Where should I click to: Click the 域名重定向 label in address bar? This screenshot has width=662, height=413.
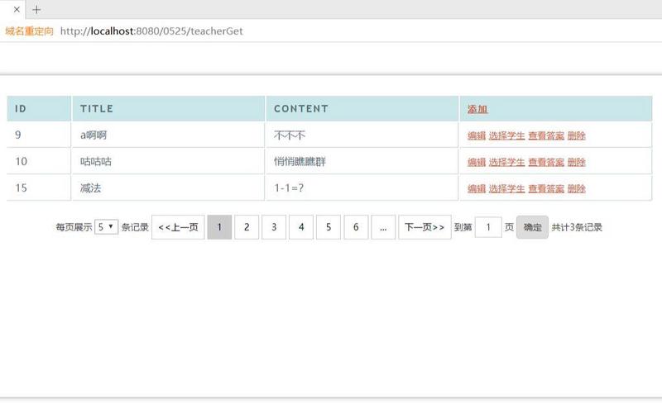click(29, 31)
